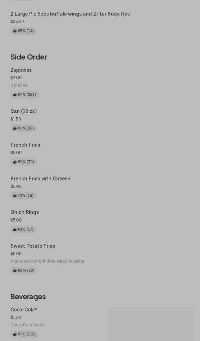Click the Onion Rings thumbs-up icon
The height and width of the screenshot is (341, 200).
[15, 229]
